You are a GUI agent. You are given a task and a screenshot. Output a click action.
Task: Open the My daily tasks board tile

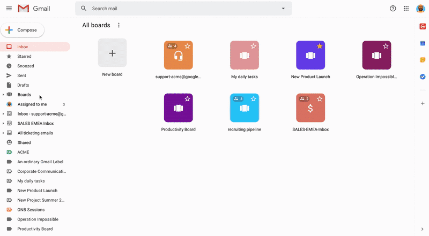(245, 55)
